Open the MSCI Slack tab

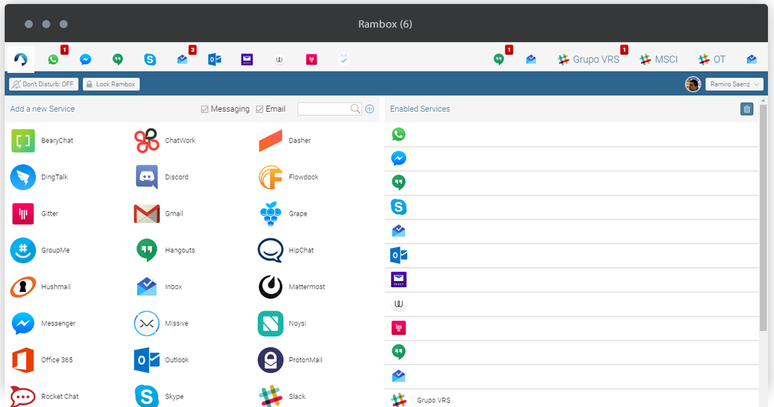[x=659, y=60]
